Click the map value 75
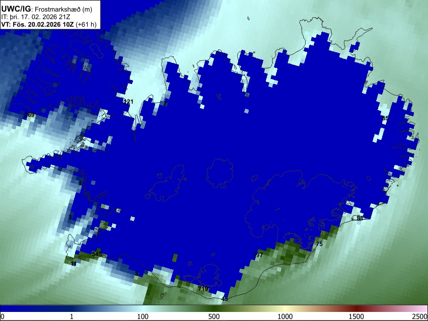The image size is (428, 321). (319, 244)
